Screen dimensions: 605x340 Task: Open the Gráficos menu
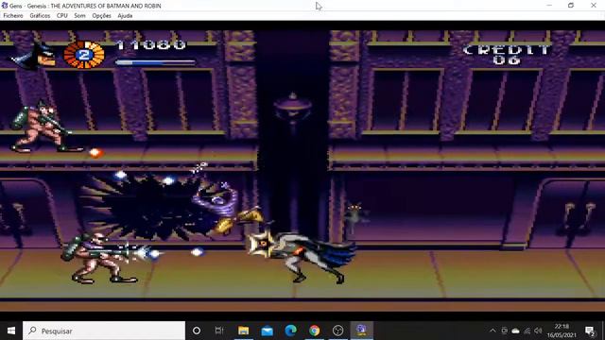(x=40, y=16)
